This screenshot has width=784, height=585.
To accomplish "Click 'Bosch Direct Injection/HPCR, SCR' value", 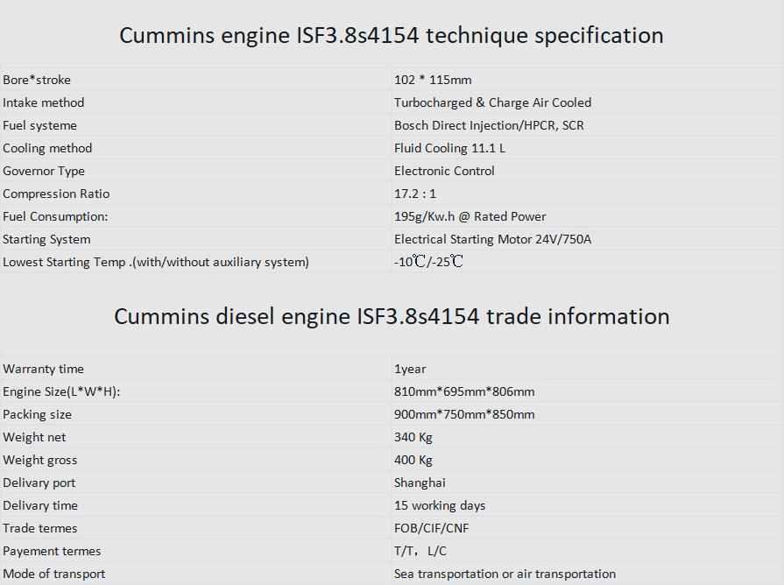I will [x=489, y=125].
